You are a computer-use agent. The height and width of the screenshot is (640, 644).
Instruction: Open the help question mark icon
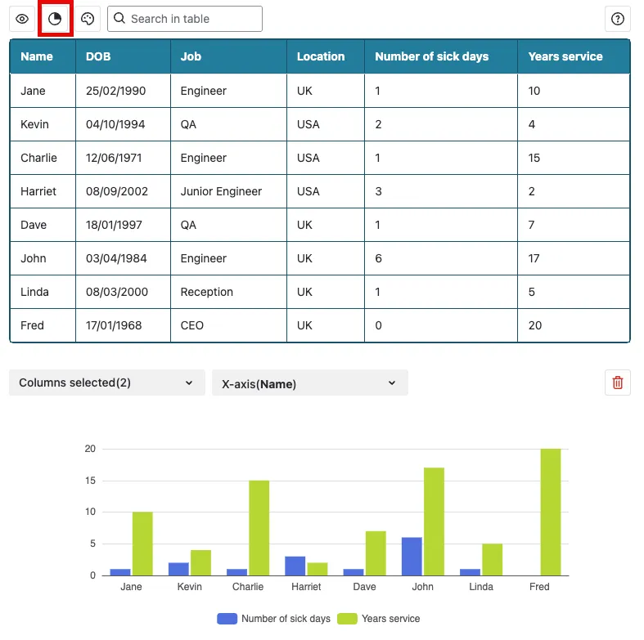point(617,19)
